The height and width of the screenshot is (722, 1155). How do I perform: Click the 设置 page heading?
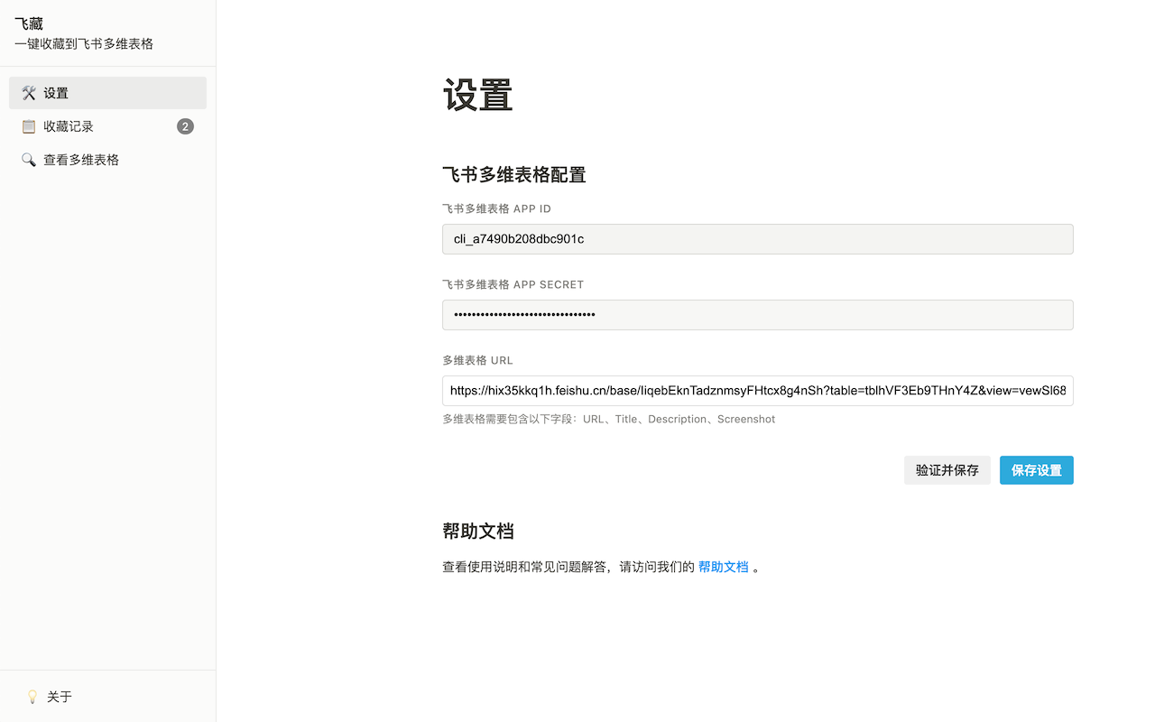click(478, 95)
